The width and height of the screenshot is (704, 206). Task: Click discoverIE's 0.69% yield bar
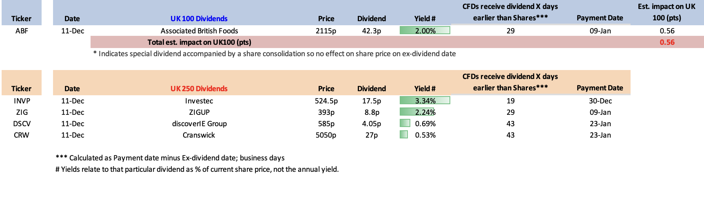click(405, 123)
